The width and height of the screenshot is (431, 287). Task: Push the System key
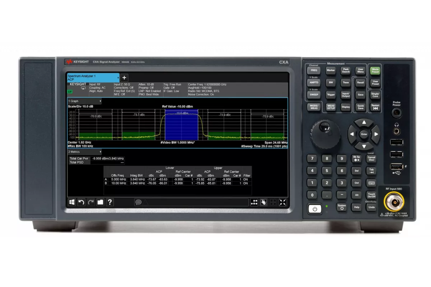342,207
